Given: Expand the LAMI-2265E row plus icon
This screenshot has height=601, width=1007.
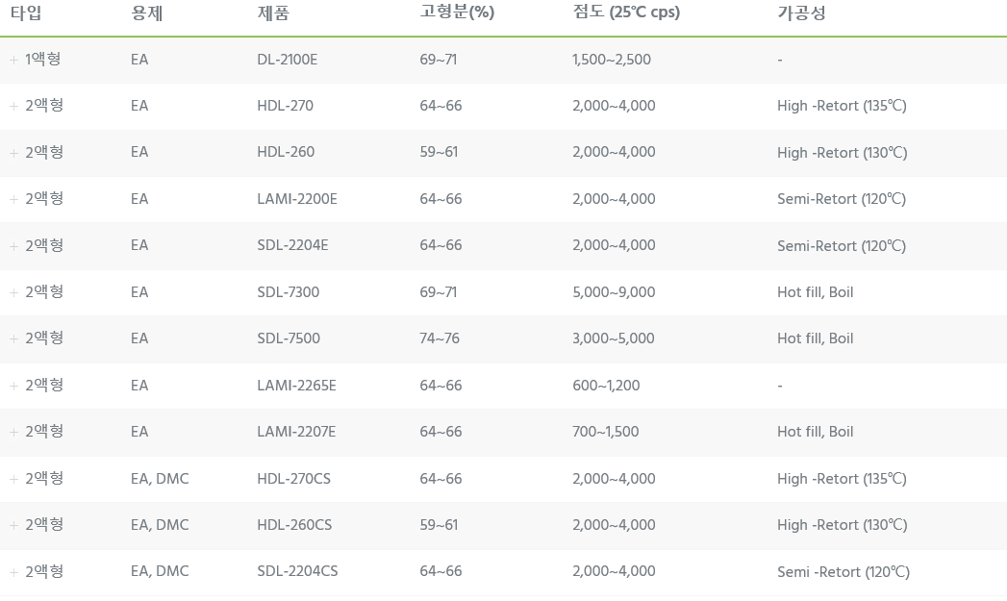Looking at the screenshot, I should pyautogui.click(x=13, y=386).
